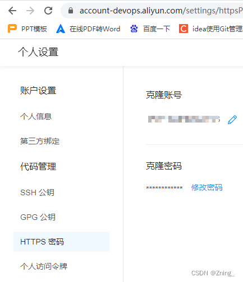Edit clone account with pencil icon

tap(232, 120)
